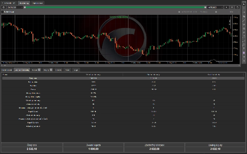
Task: Start the backtest with play button
Action: (226, 7)
